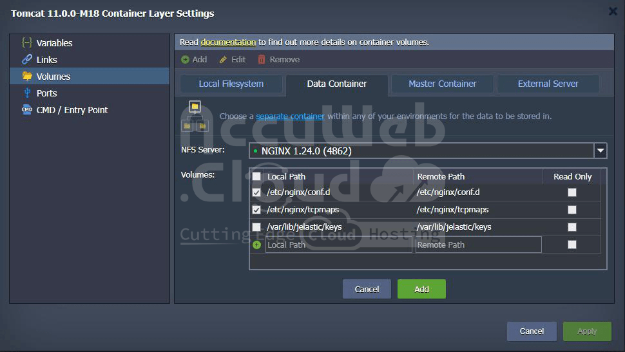625x352 pixels.
Task: Check the /var/lib/jelastic/keys volume checkbox
Action: point(256,227)
